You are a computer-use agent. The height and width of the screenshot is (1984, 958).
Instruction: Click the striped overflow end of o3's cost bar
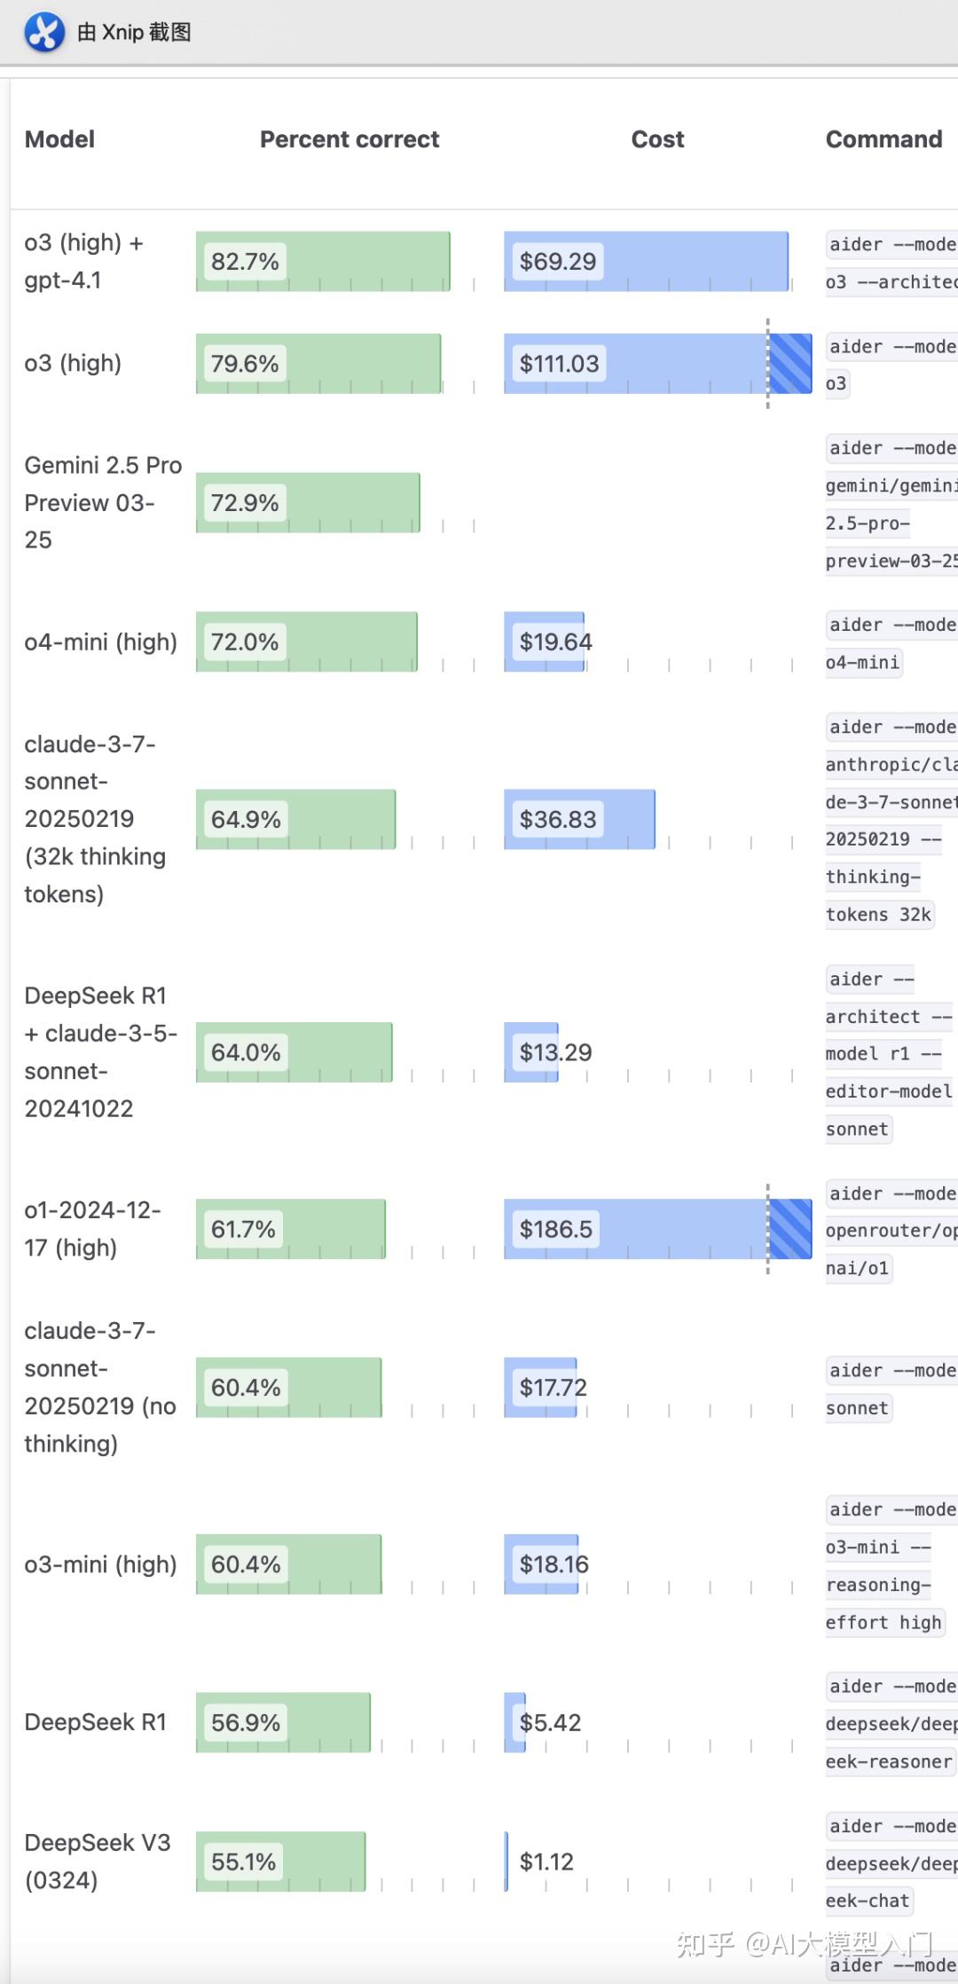pyautogui.click(x=790, y=364)
